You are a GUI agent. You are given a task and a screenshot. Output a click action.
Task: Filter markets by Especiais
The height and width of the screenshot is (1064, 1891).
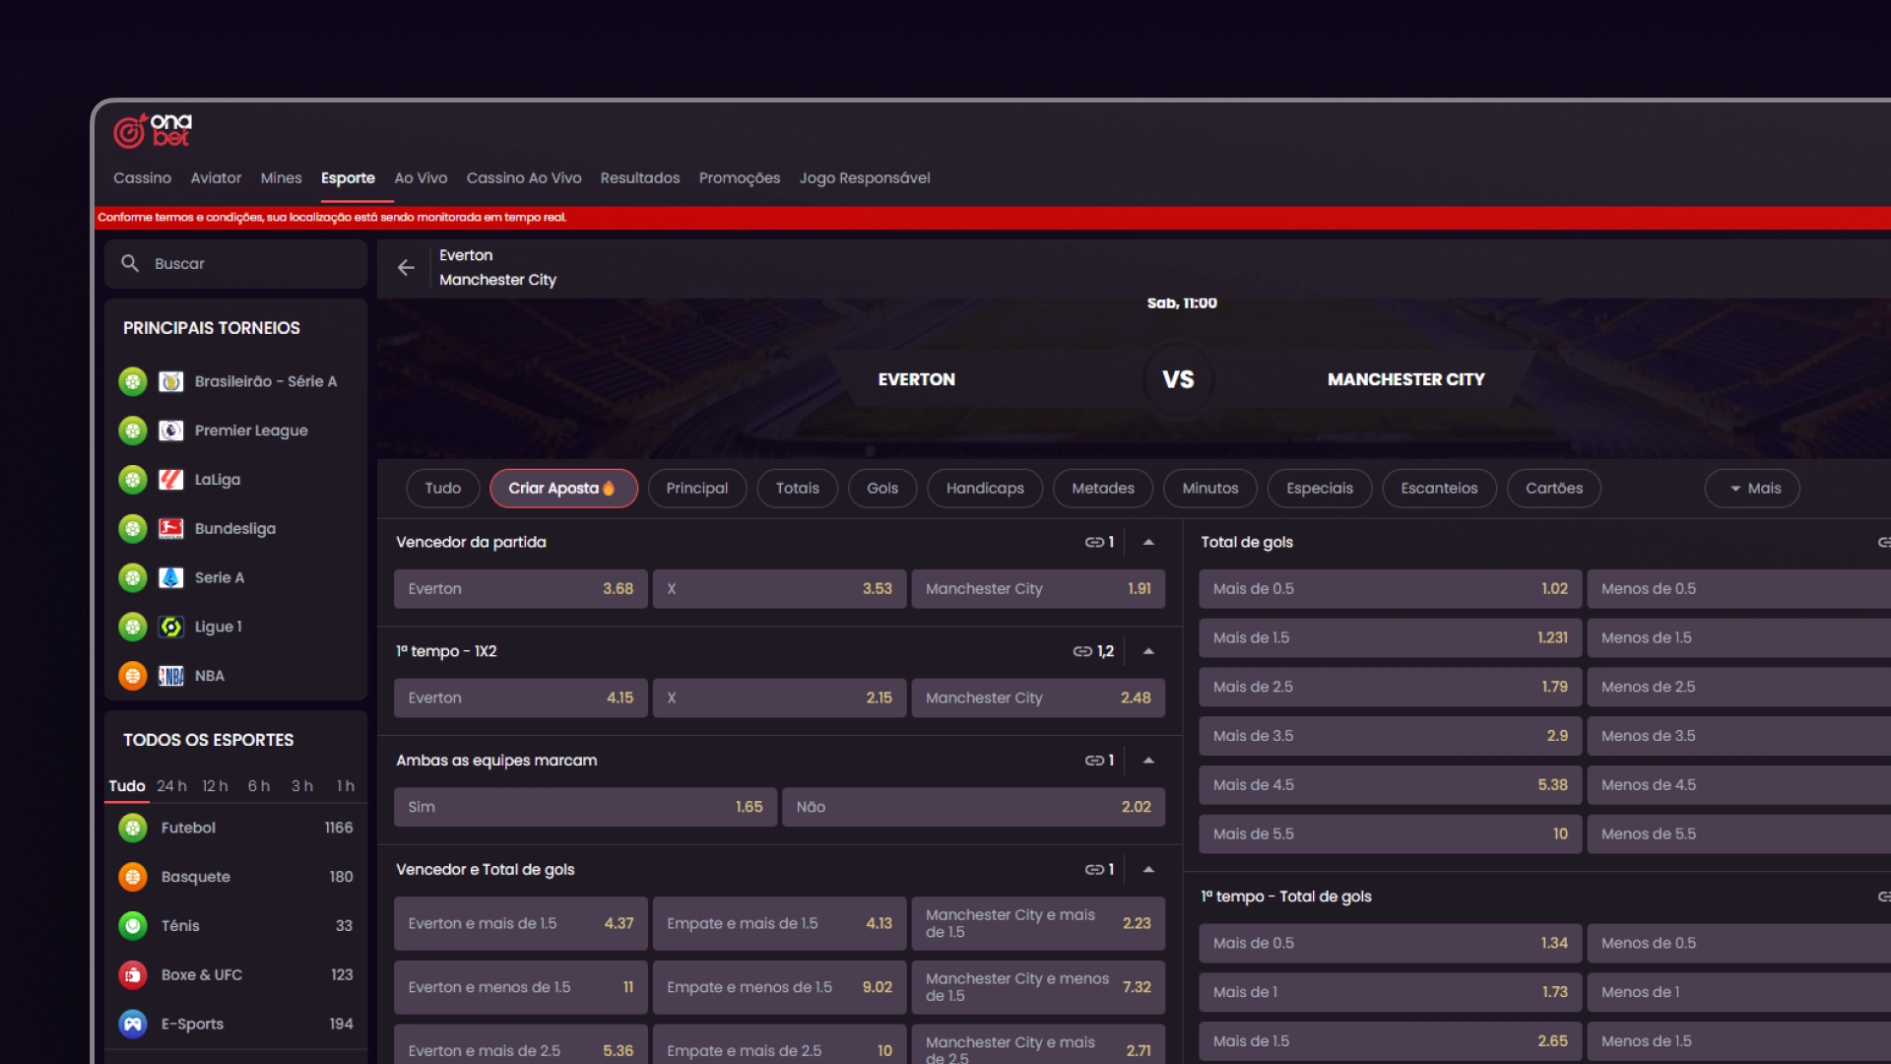tap(1320, 489)
